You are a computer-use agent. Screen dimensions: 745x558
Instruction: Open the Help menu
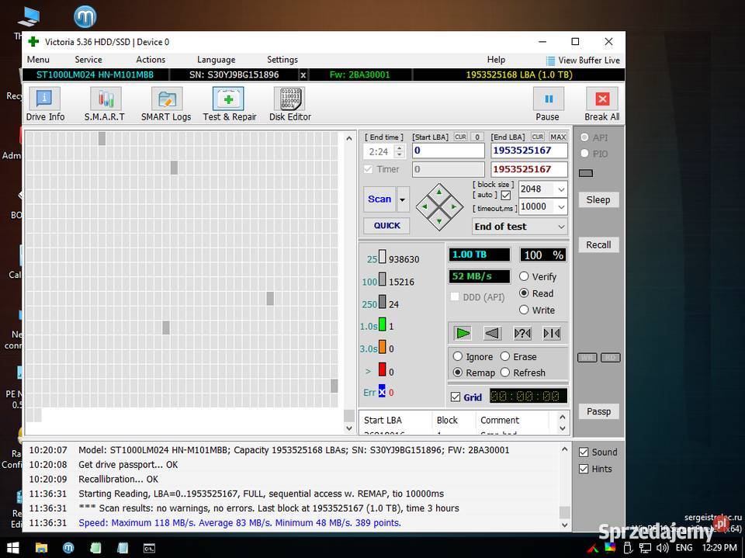click(x=496, y=60)
